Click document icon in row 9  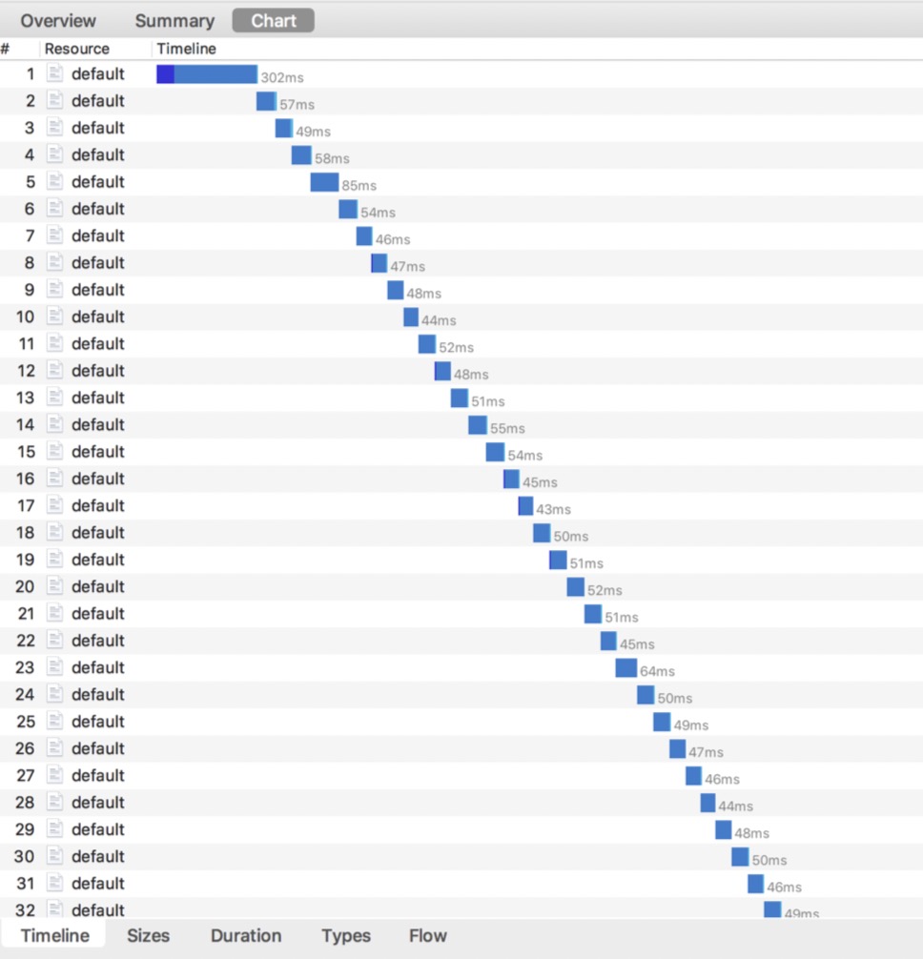coord(55,289)
